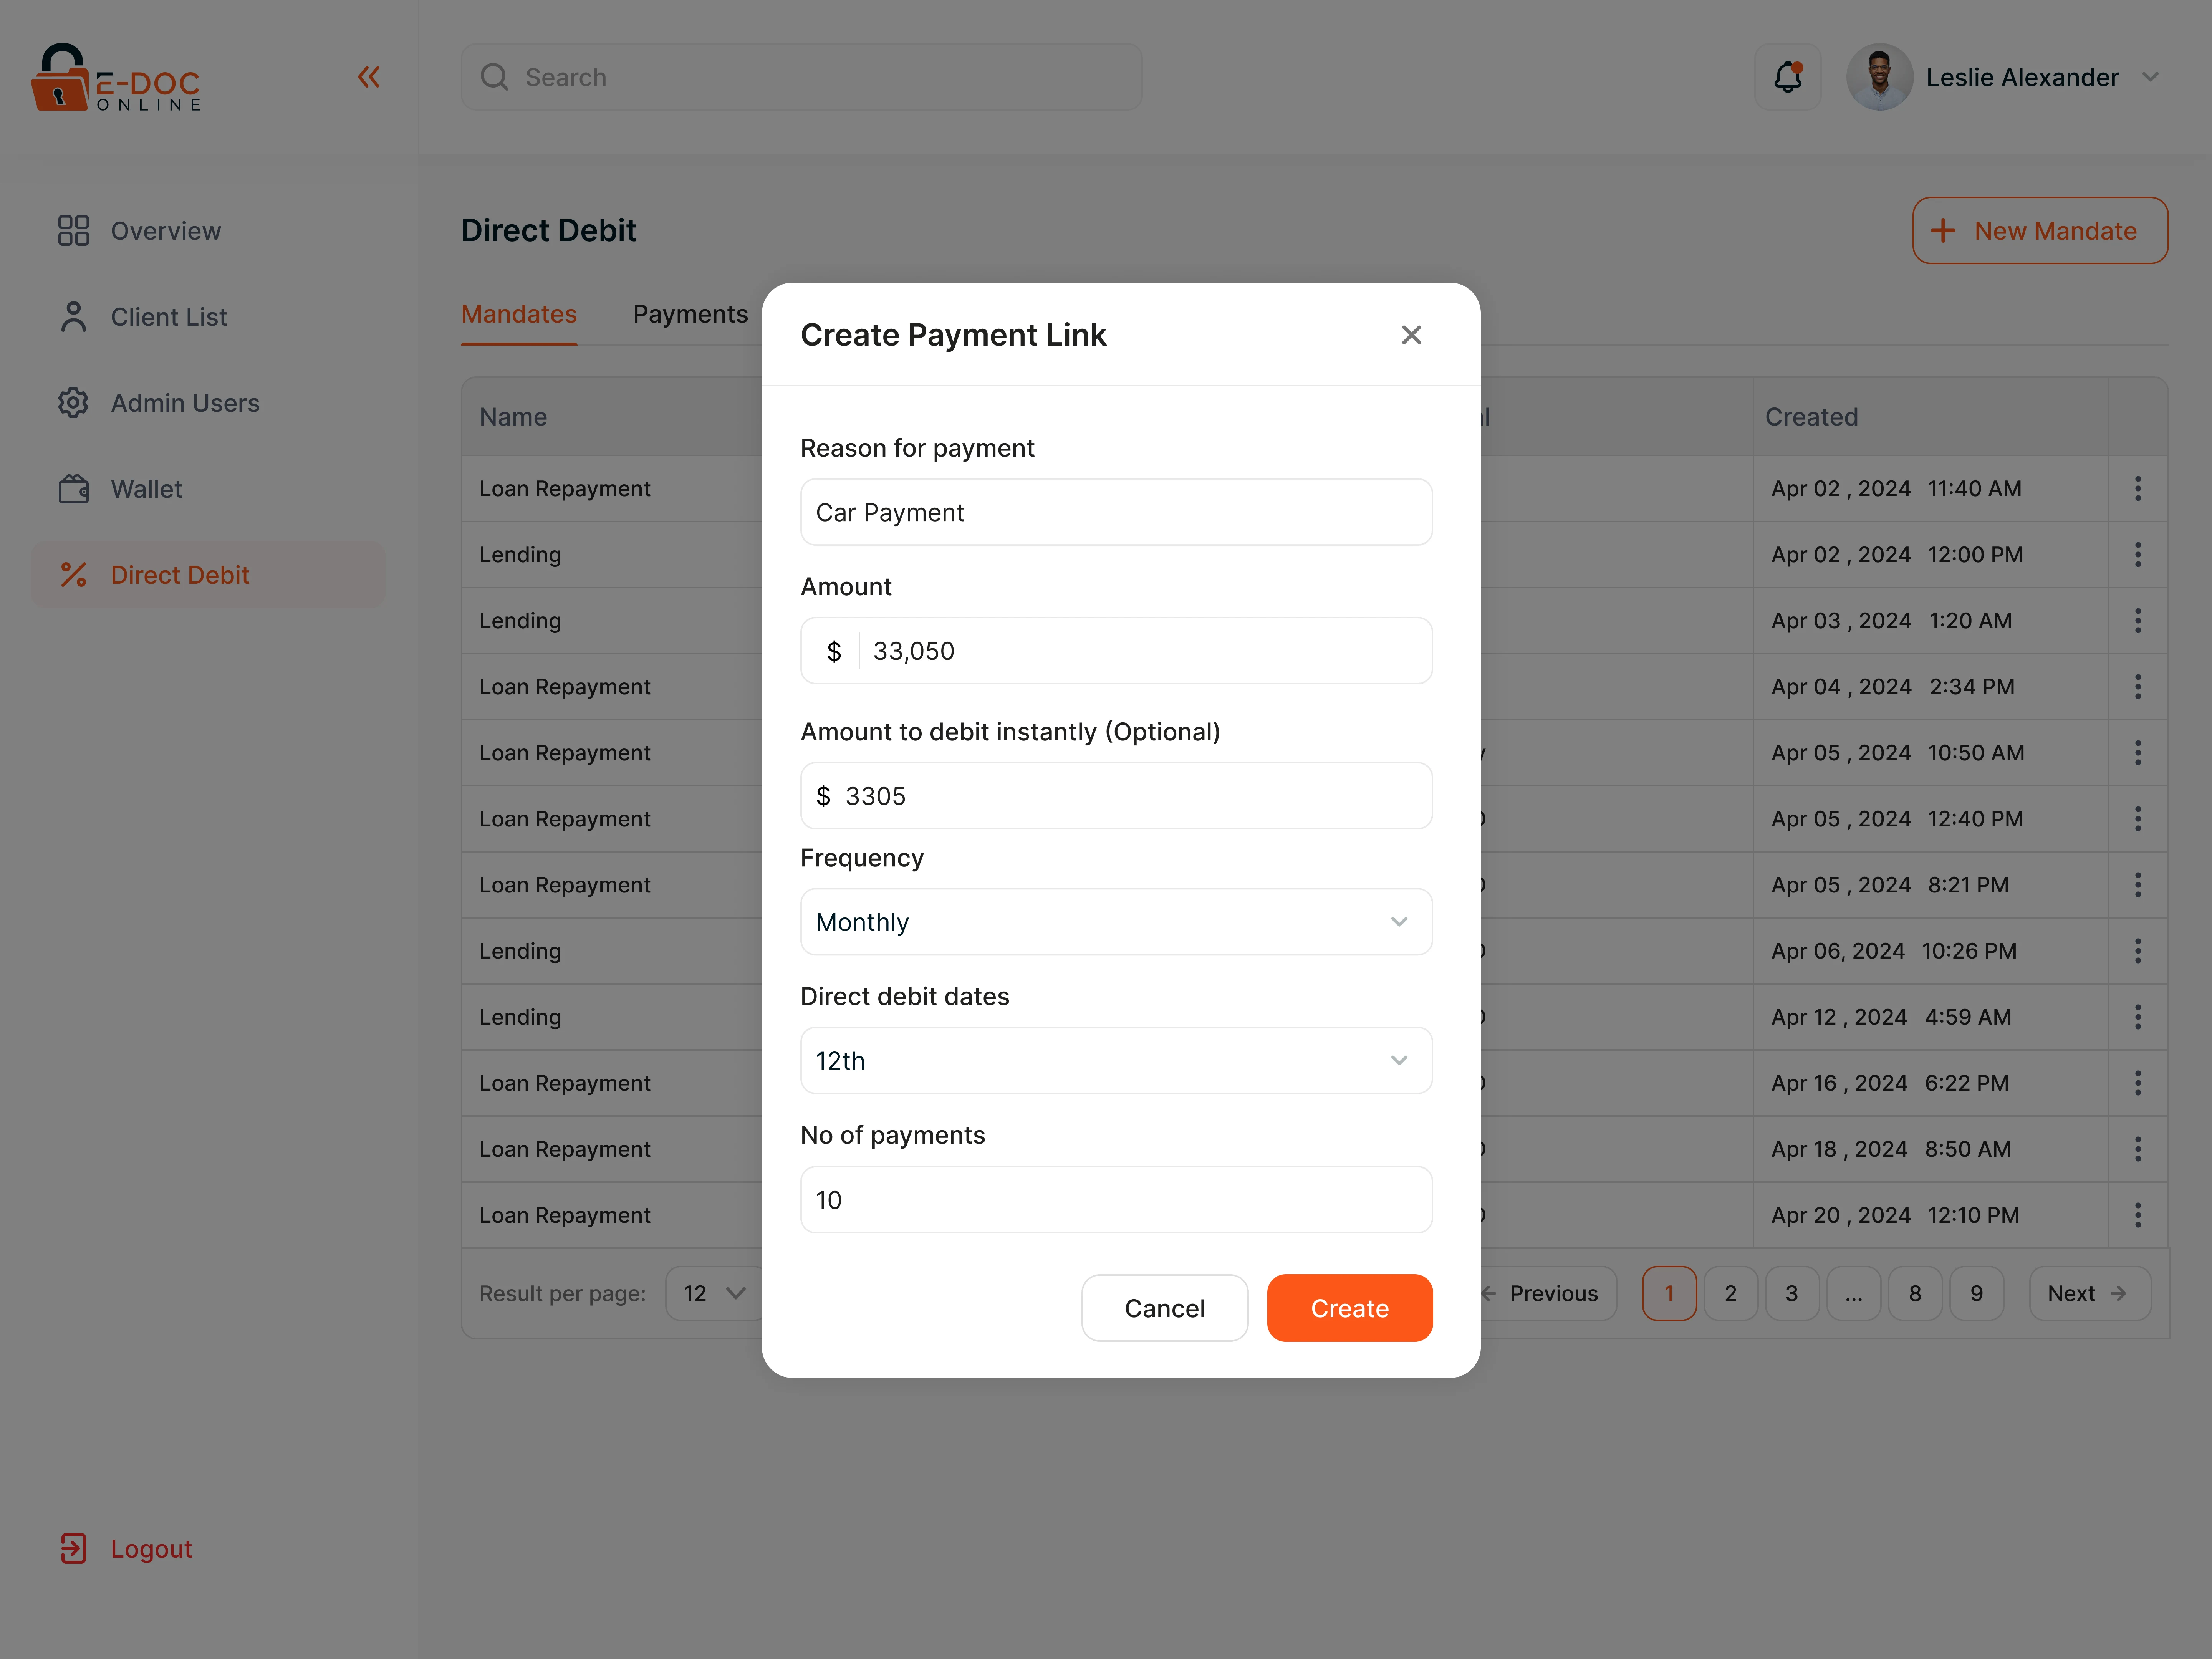Click the E-DOC Online logo
This screenshot has width=2212, height=1659.
(116, 77)
